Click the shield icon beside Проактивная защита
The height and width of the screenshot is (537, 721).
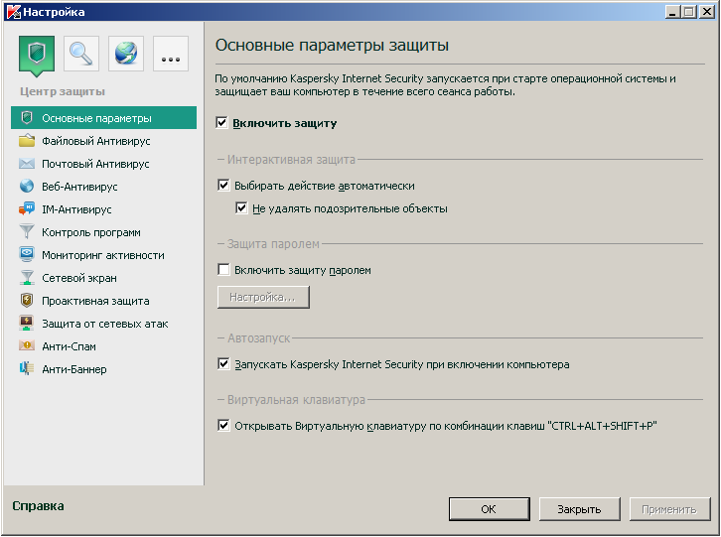pos(27,300)
